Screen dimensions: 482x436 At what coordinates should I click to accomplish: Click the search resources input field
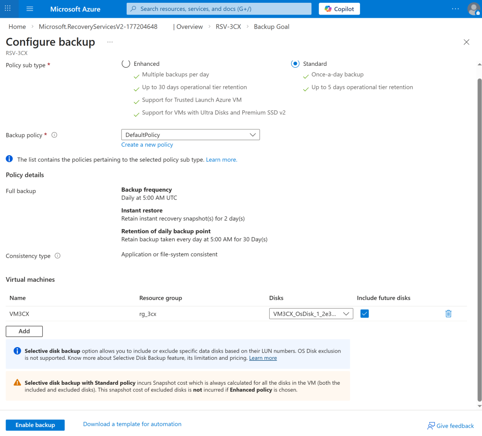[219, 9]
